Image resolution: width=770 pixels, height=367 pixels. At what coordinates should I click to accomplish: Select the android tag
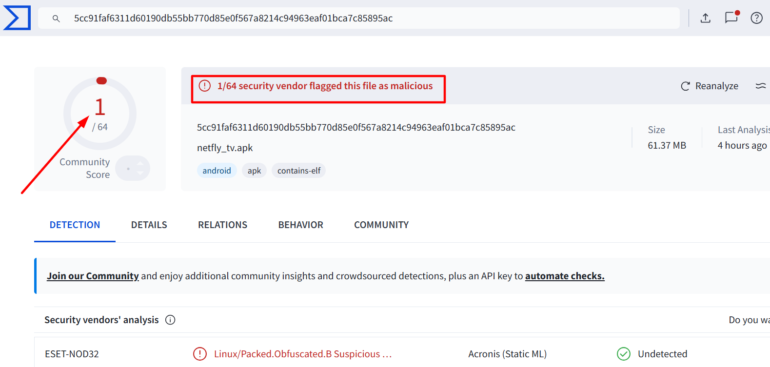217,171
